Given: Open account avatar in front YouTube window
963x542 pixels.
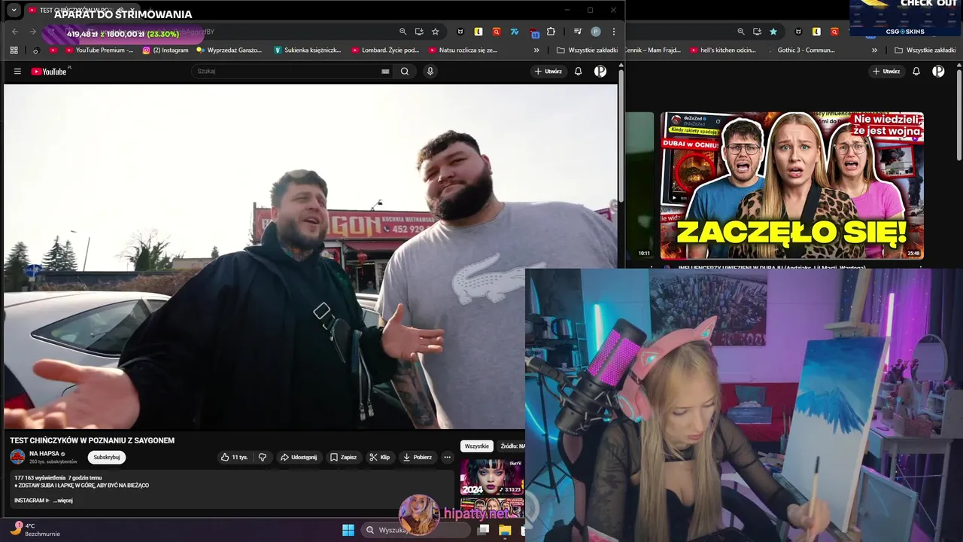Looking at the screenshot, I should (600, 72).
